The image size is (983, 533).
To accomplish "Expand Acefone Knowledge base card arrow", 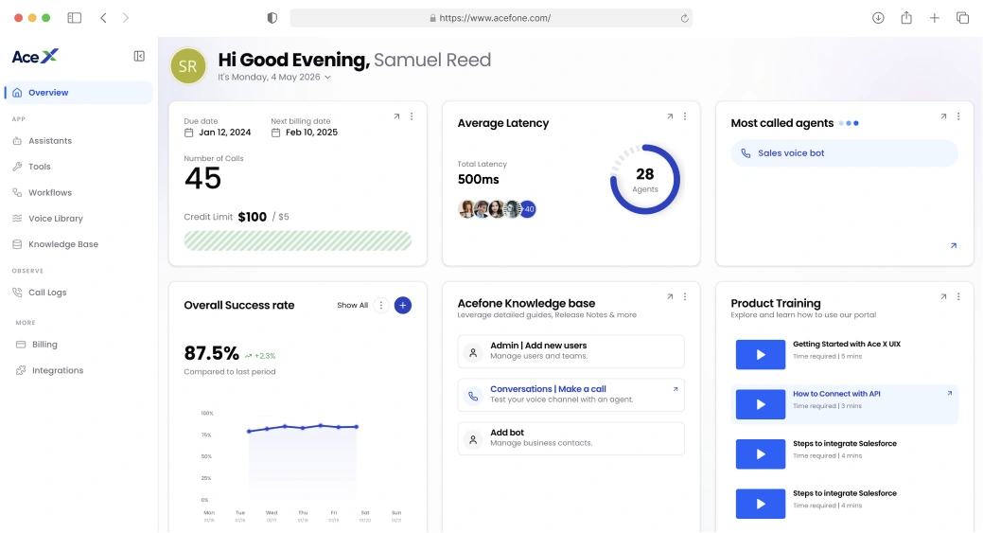I will coord(670,297).
